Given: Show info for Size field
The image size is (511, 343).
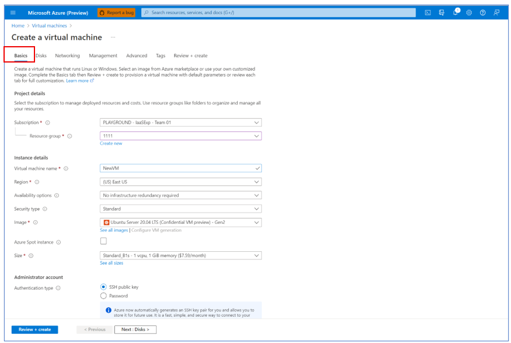Looking at the screenshot, I should click(31, 255).
